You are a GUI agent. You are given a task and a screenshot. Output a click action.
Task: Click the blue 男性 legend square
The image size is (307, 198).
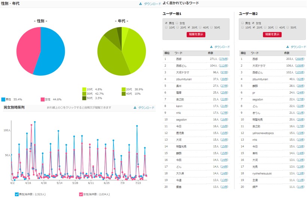3,99
